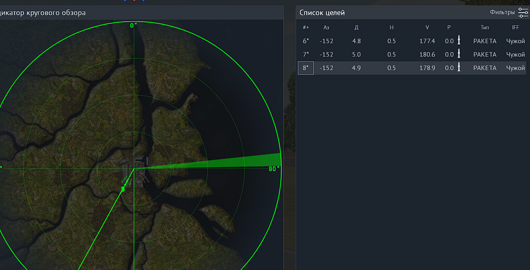Sort by the #+ column header
Image resolution: width=530 pixels, height=270 pixels.
click(306, 28)
